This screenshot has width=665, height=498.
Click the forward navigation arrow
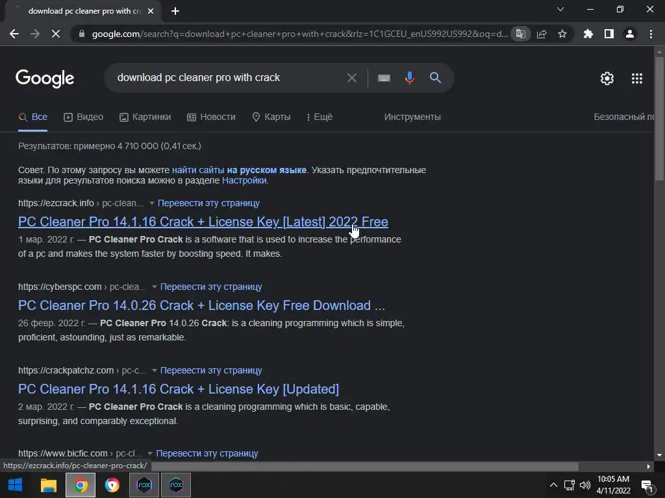point(35,34)
